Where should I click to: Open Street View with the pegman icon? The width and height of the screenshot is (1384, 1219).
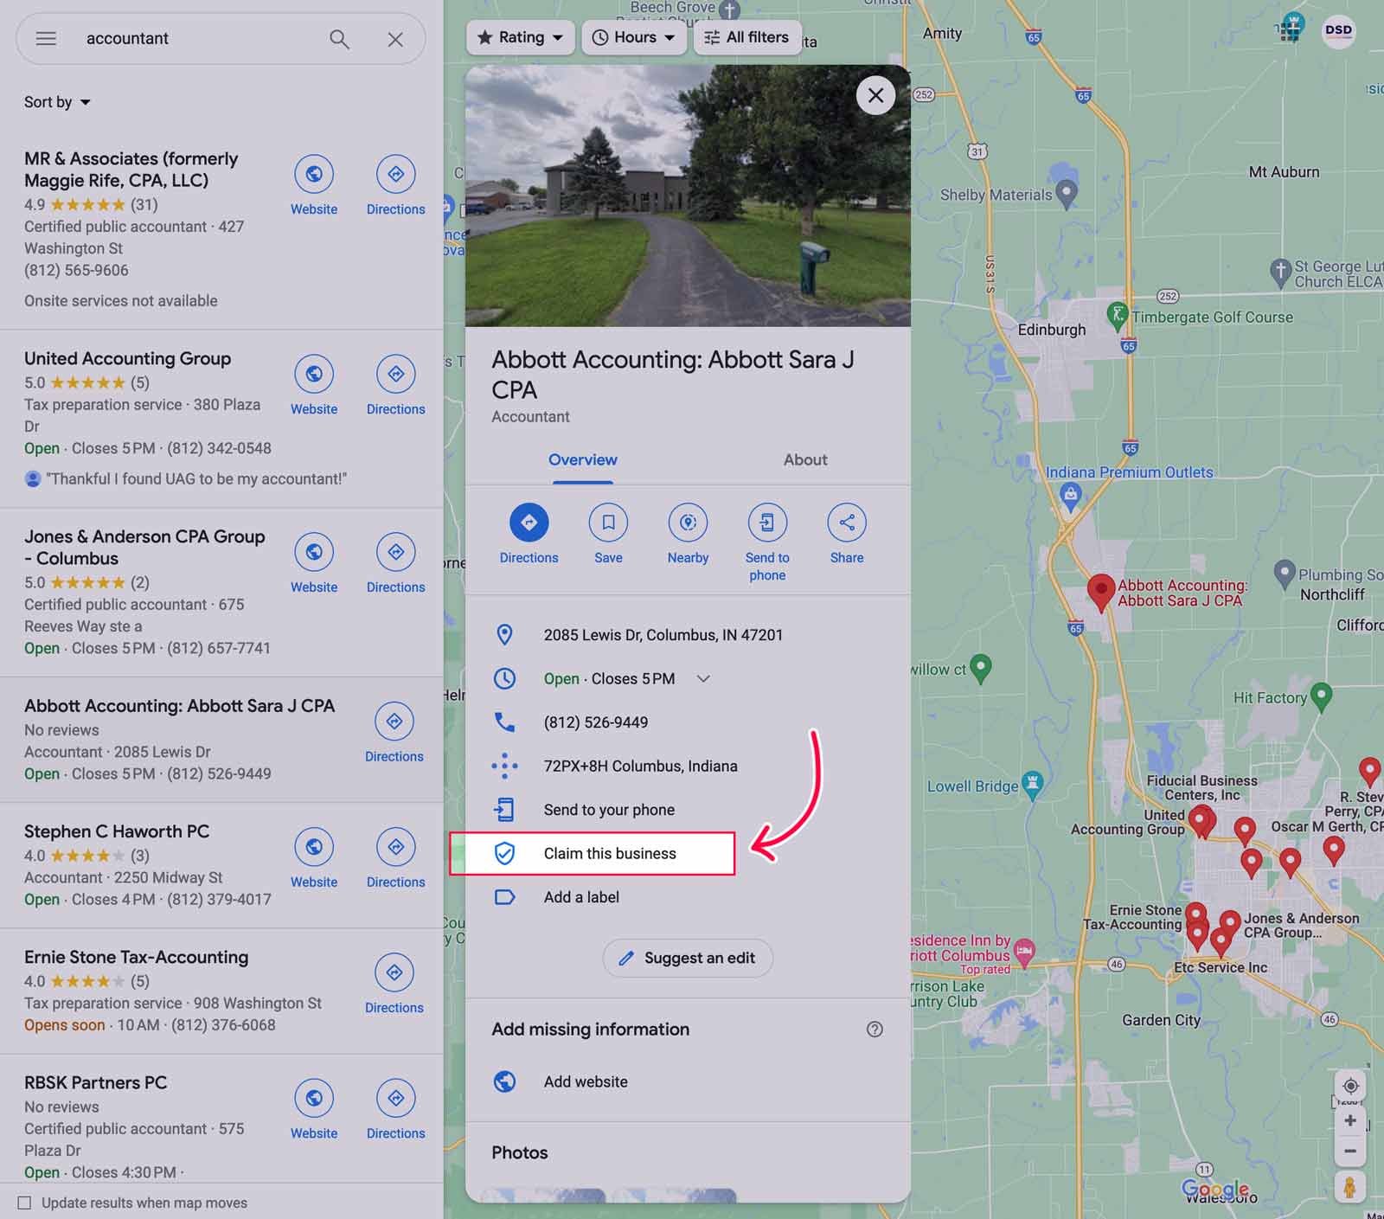[1349, 1186]
